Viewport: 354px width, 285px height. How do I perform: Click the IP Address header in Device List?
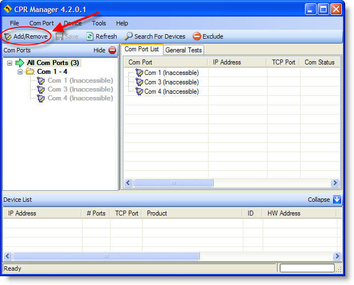(x=42, y=213)
